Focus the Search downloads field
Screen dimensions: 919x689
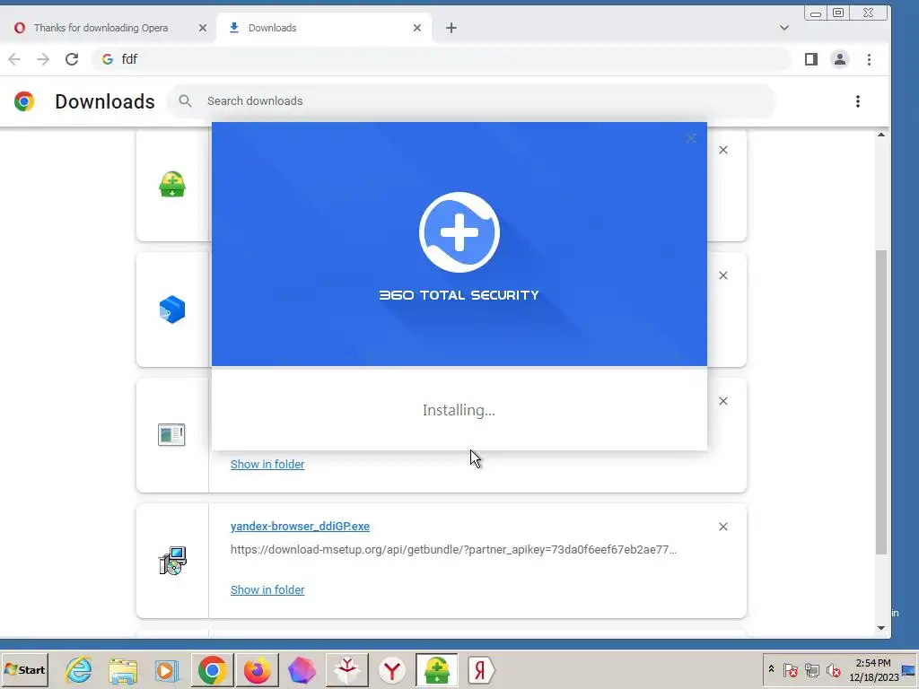(471, 100)
